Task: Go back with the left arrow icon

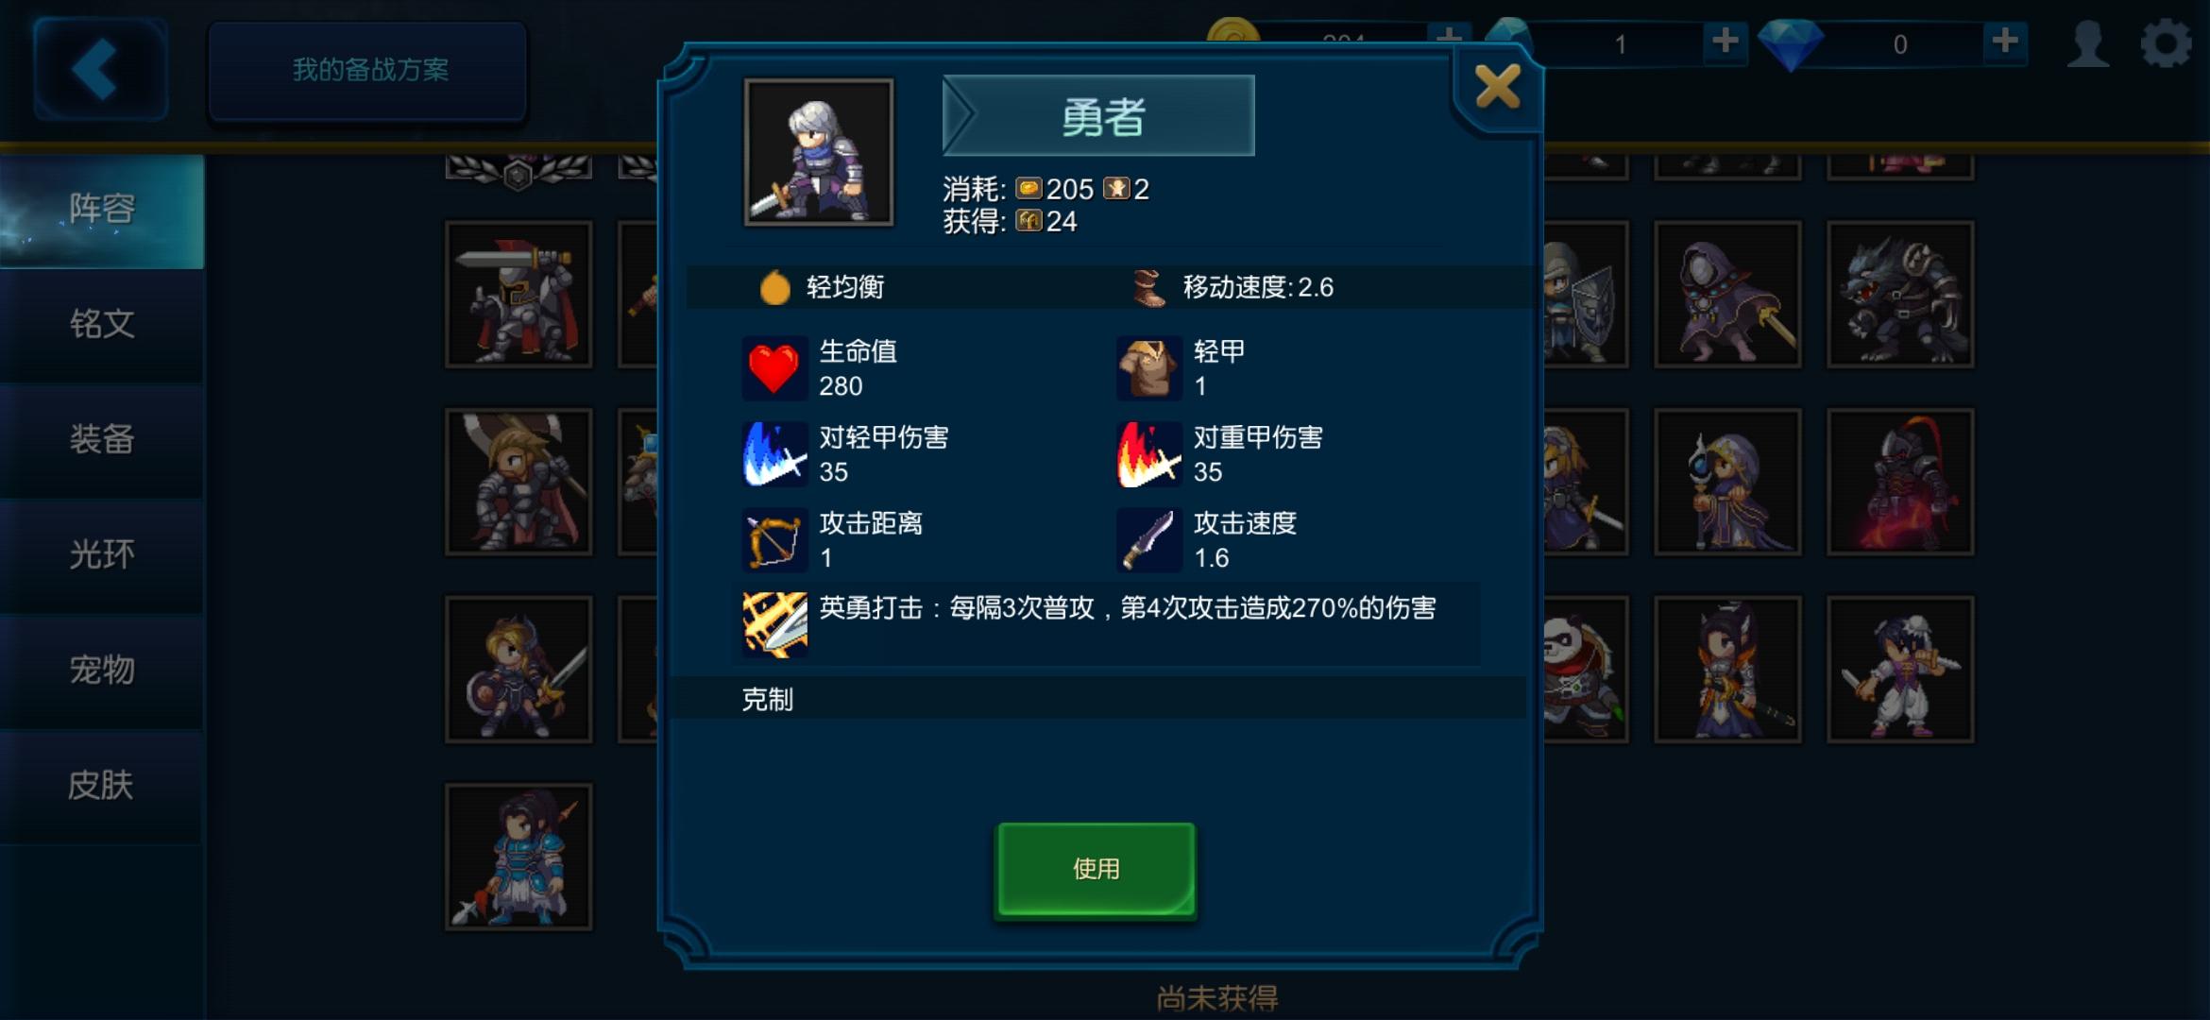Action: click(100, 68)
